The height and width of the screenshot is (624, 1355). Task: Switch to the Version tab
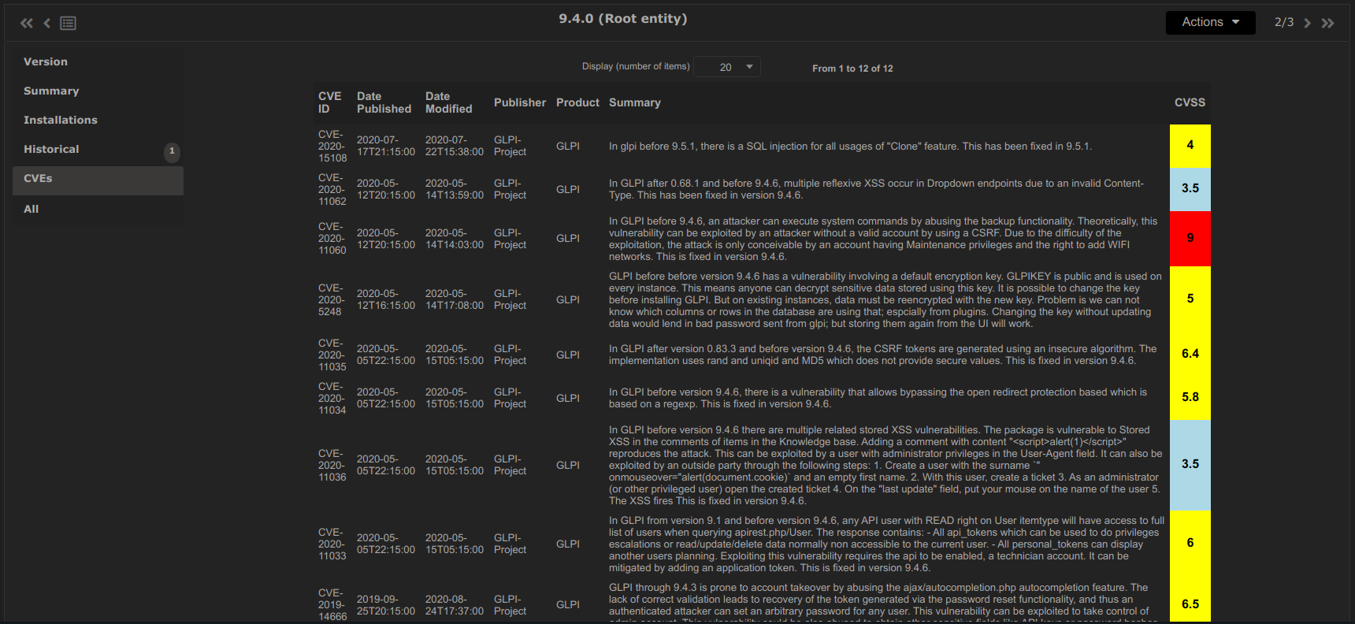click(x=98, y=61)
